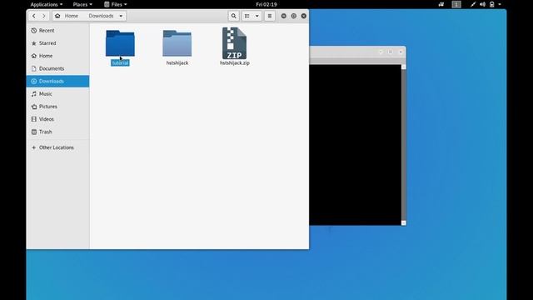Click inside the black terminal window
The height and width of the screenshot is (300, 533).
[356, 144]
